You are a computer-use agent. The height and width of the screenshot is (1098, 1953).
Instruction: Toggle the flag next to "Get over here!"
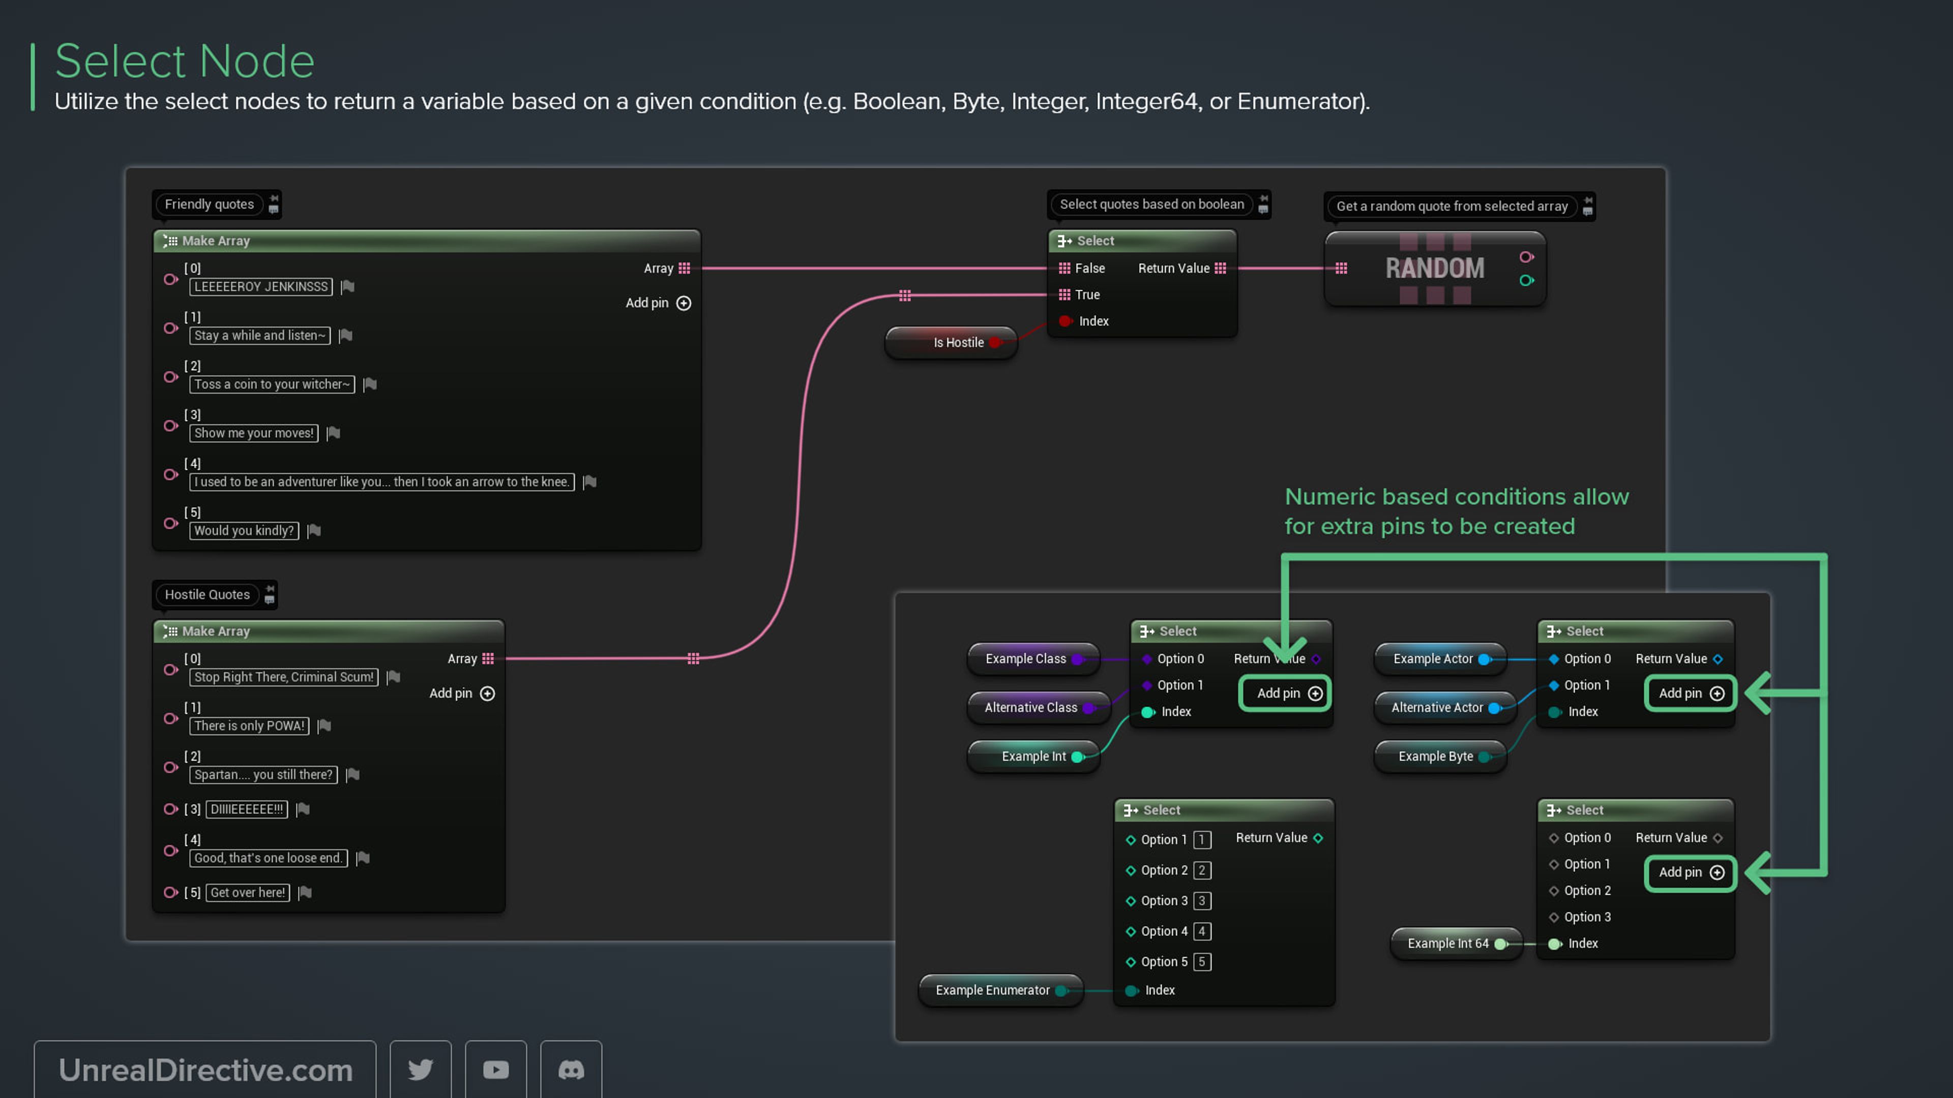(x=305, y=892)
